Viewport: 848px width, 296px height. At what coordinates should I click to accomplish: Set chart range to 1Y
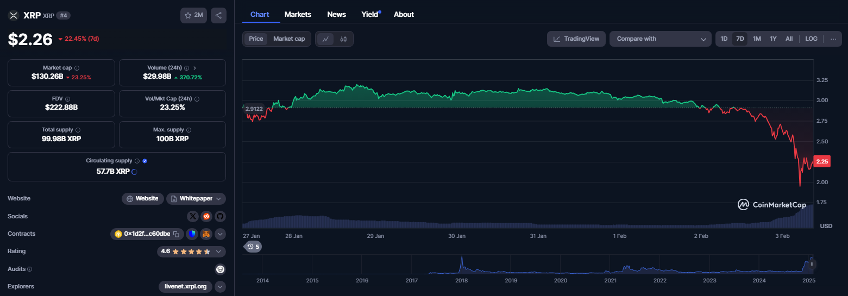coord(773,39)
